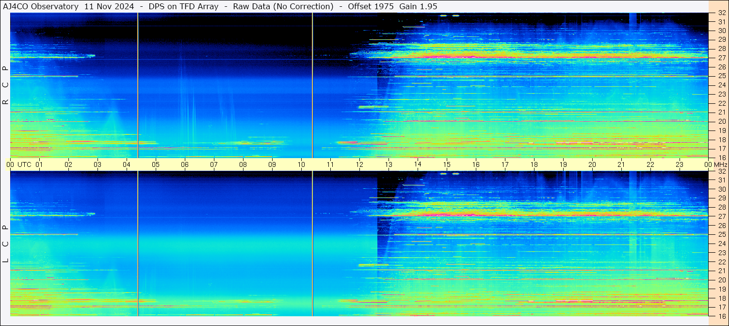Select the 21 hour label on time axis
The image size is (729, 326).
621,164
